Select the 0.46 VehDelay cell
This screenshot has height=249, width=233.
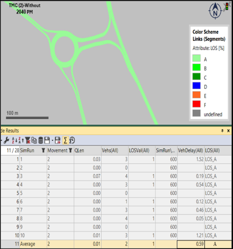191,210
